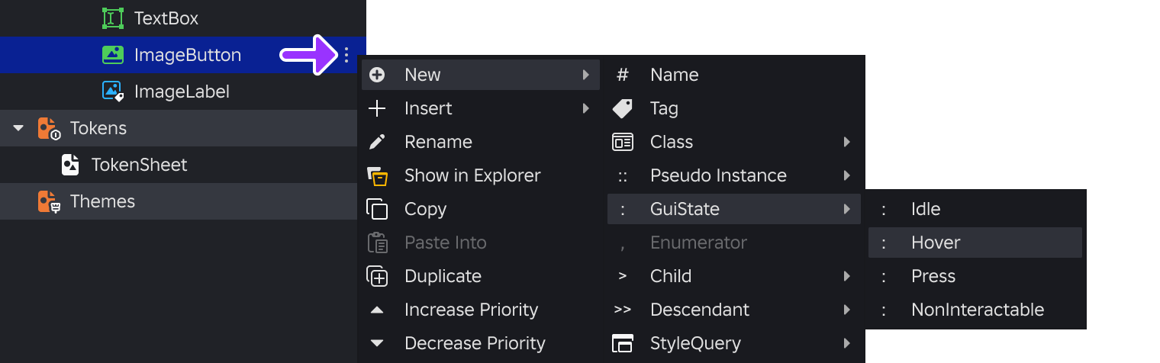Click the colon icon beside NonInteractable

[x=884, y=310]
